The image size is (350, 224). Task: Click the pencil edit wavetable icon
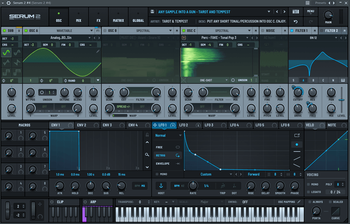click(x=98, y=51)
